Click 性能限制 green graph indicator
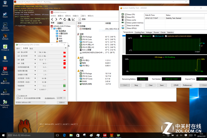The height and width of the screenshot is (138, 207). 64,86
